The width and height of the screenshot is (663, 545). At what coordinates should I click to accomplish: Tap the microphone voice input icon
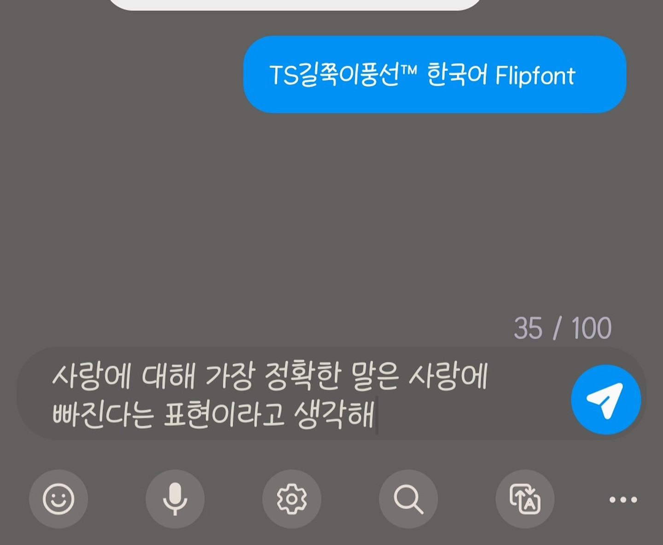[175, 499]
